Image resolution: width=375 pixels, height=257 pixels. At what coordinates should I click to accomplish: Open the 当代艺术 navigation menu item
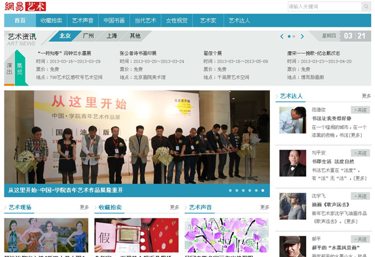[x=146, y=21]
